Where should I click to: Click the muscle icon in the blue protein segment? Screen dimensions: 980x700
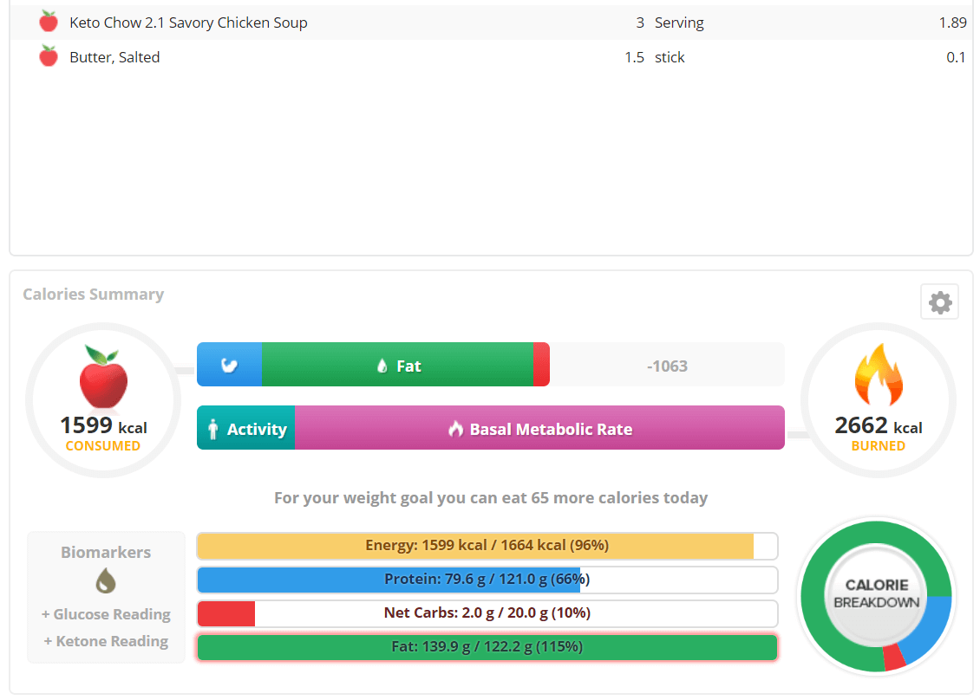coord(229,366)
